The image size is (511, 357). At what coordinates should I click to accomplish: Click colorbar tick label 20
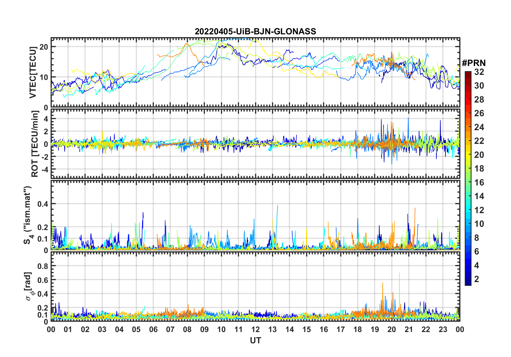[479, 155]
